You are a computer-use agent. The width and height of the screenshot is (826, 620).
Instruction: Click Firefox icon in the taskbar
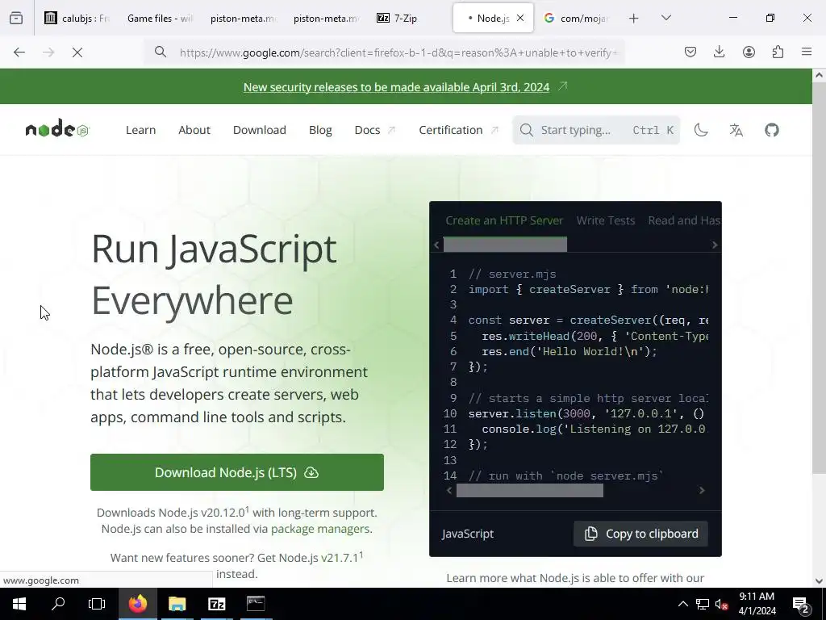pos(137,604)
